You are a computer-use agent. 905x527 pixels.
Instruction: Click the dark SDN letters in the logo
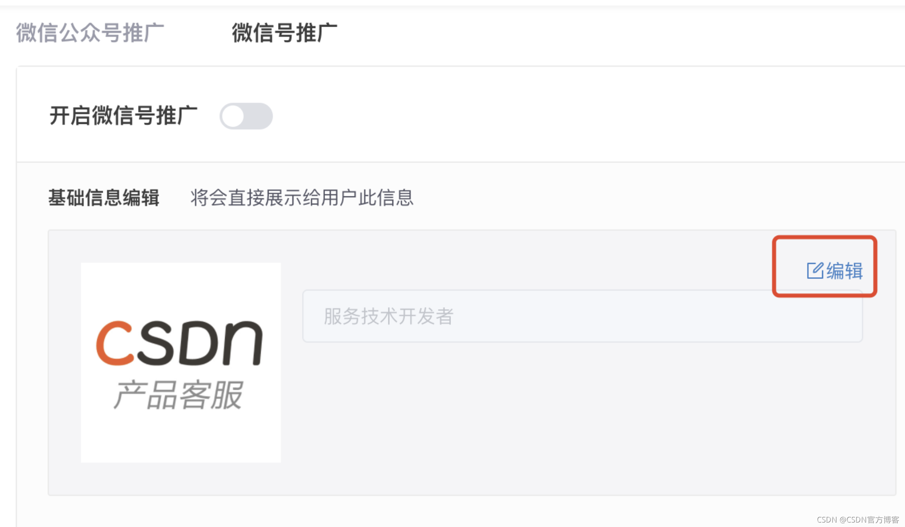(200, 342)
